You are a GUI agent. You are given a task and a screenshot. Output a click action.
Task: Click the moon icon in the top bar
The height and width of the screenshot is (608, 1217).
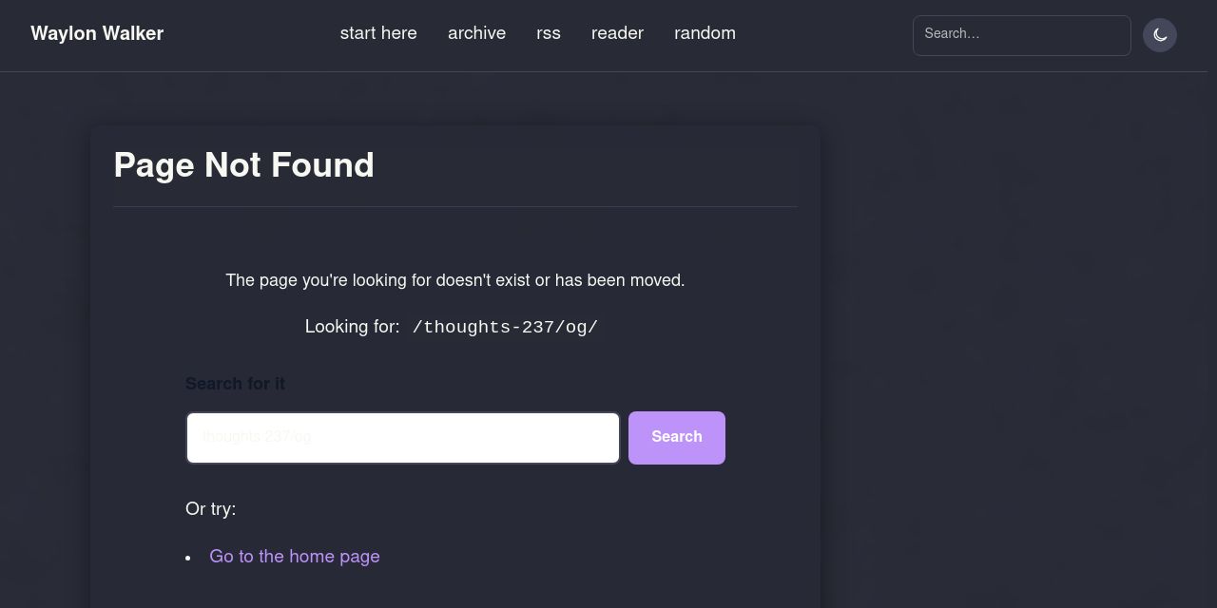point(1159,35)
